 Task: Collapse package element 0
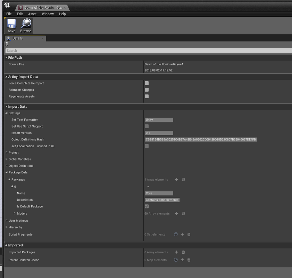point(12,186)
